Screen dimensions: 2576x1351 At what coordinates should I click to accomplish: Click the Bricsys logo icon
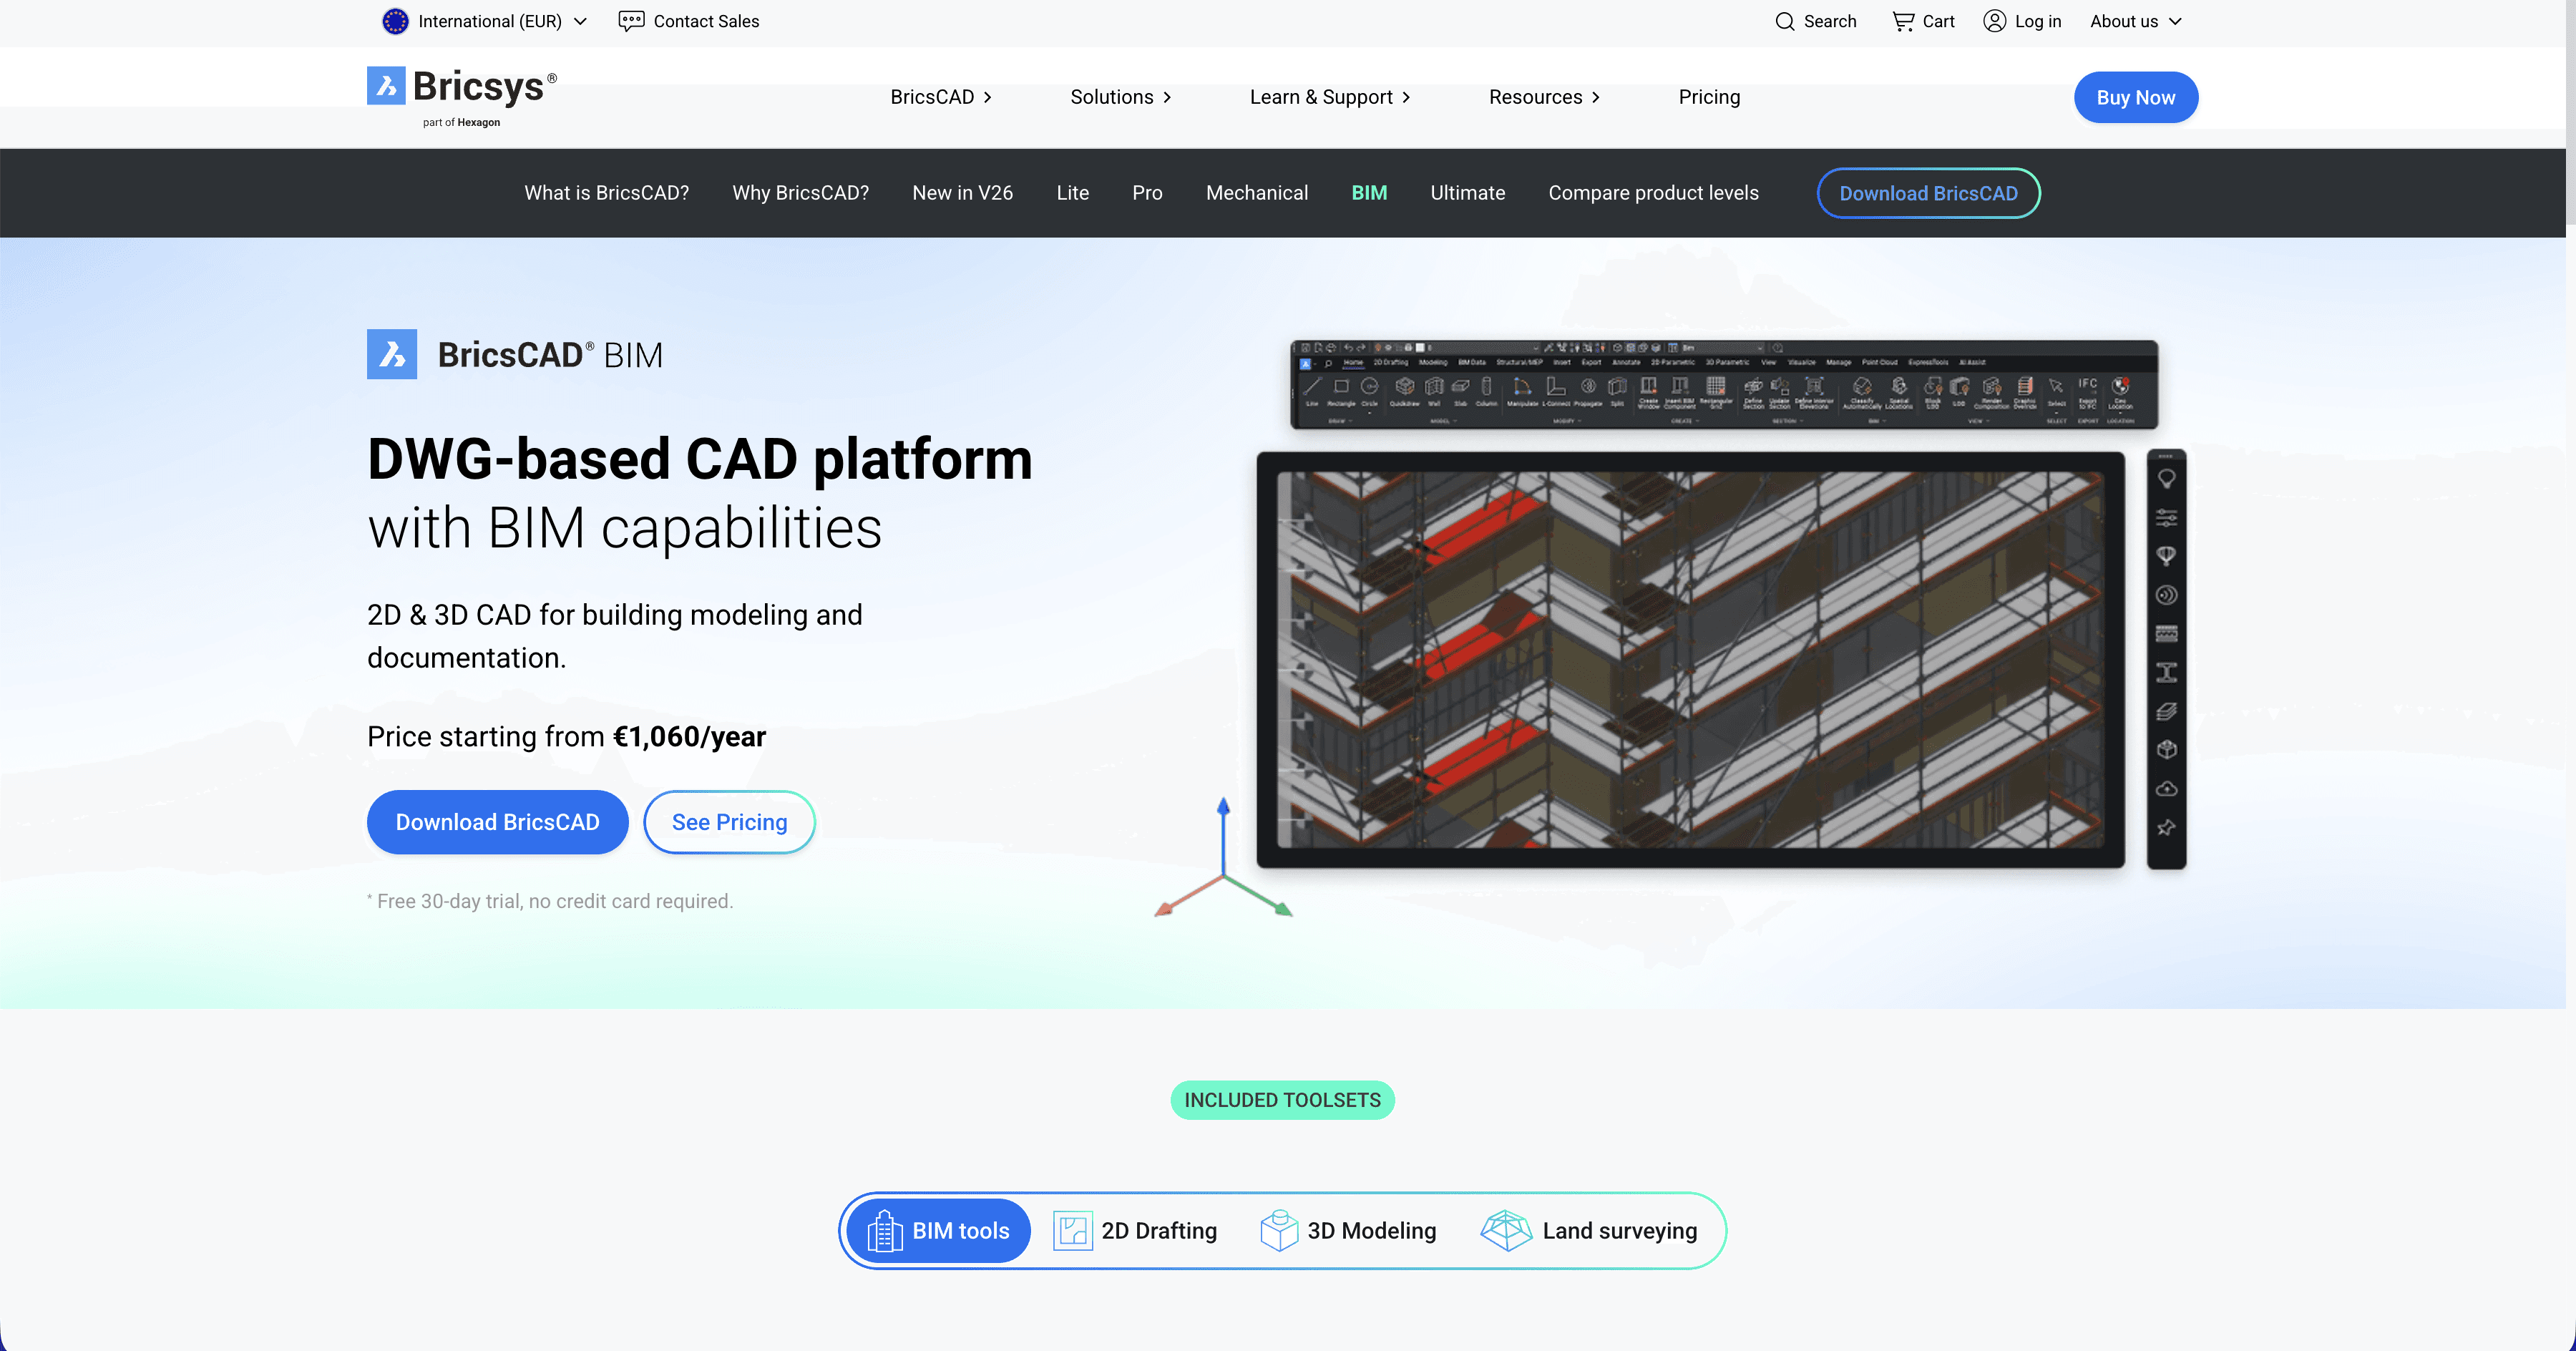[386, 86]
